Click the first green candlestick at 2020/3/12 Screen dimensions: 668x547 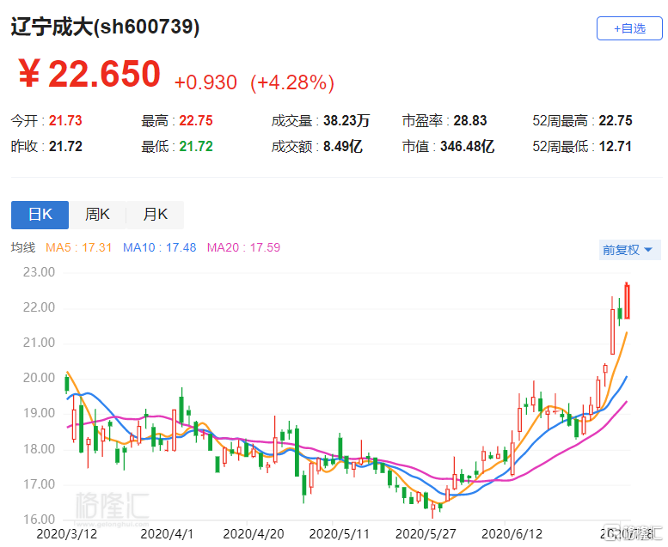pos(66,383)
